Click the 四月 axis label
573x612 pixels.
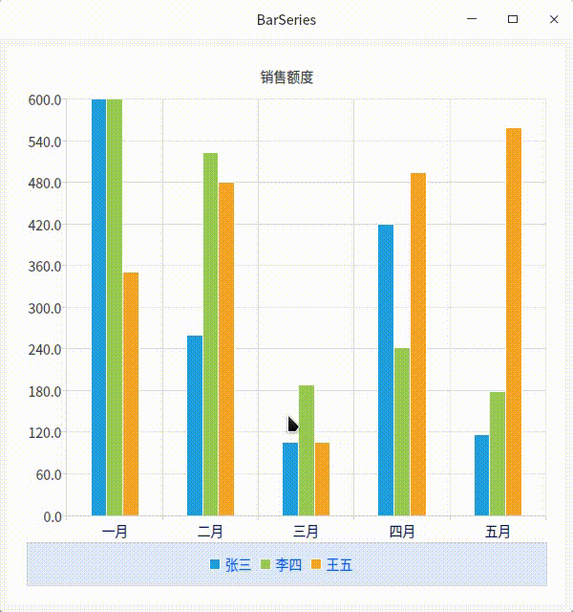pos(402,532)
